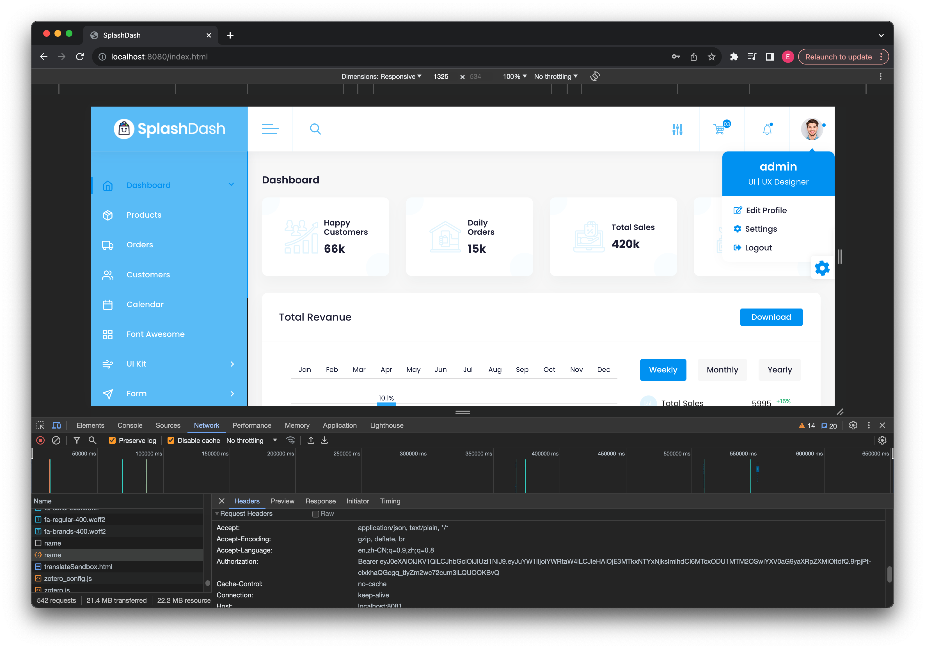Switch to the Console tab
Image resolution: width=925 pixels, height=649 pixels.
click(x=130, y=425)
